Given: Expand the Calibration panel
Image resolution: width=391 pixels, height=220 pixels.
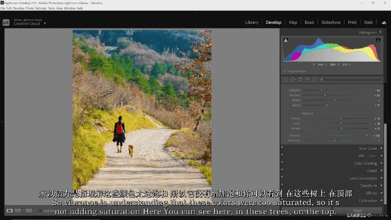Looking at the screenshot, I should pos(381,201).
